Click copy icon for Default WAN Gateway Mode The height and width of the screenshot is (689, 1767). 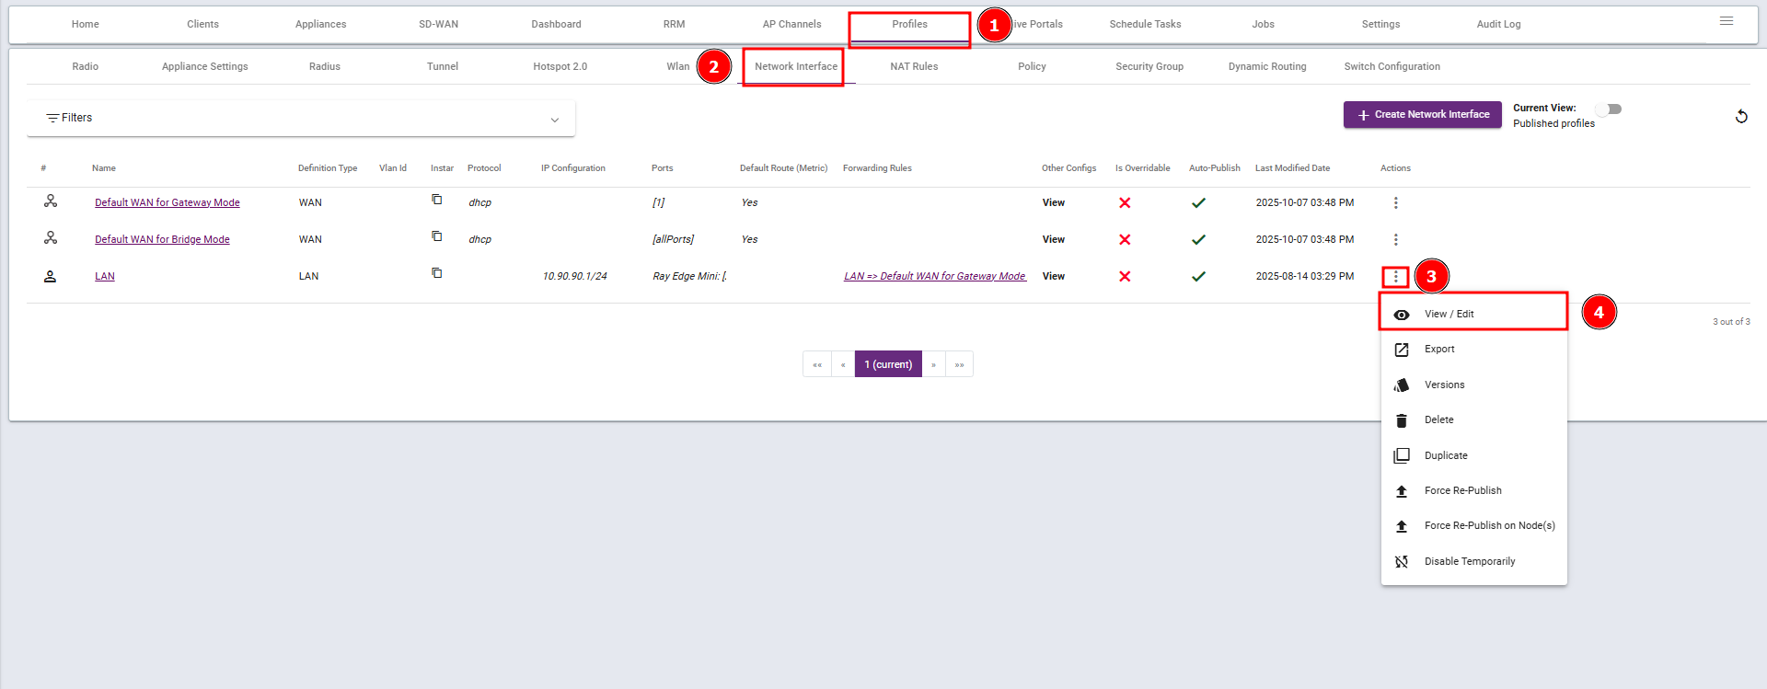[x=437, y=200]
